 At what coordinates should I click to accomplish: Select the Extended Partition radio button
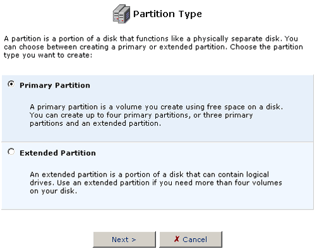pyautogui.click(x=11, y=152)
